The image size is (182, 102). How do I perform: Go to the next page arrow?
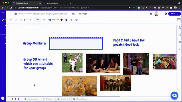point(19,99)
